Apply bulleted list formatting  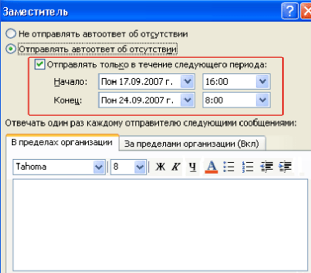pyautogui.click(x=229, y=167)
